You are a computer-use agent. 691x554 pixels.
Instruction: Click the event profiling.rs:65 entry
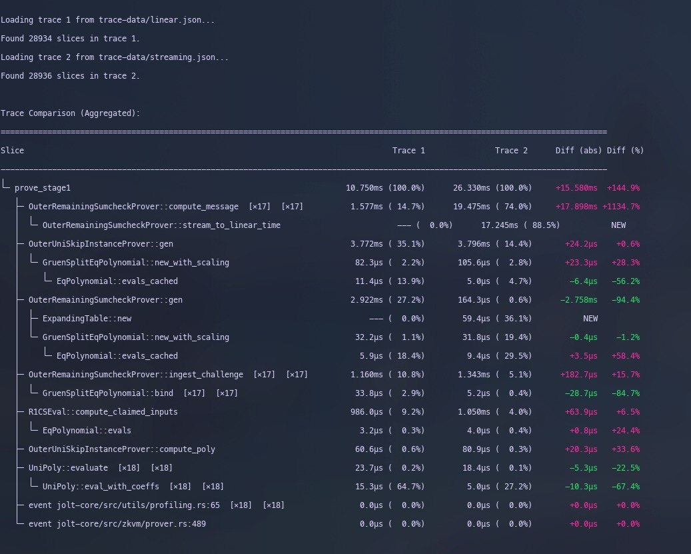(x=126, y=505)
